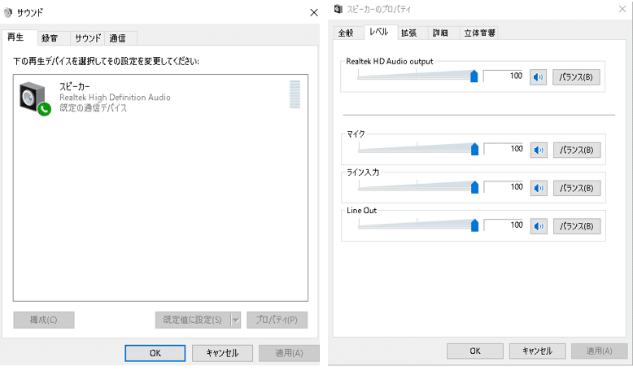Click 適用(A) in the サウンド window
Viewport: 633px width, 371px height.
point(289,353)
